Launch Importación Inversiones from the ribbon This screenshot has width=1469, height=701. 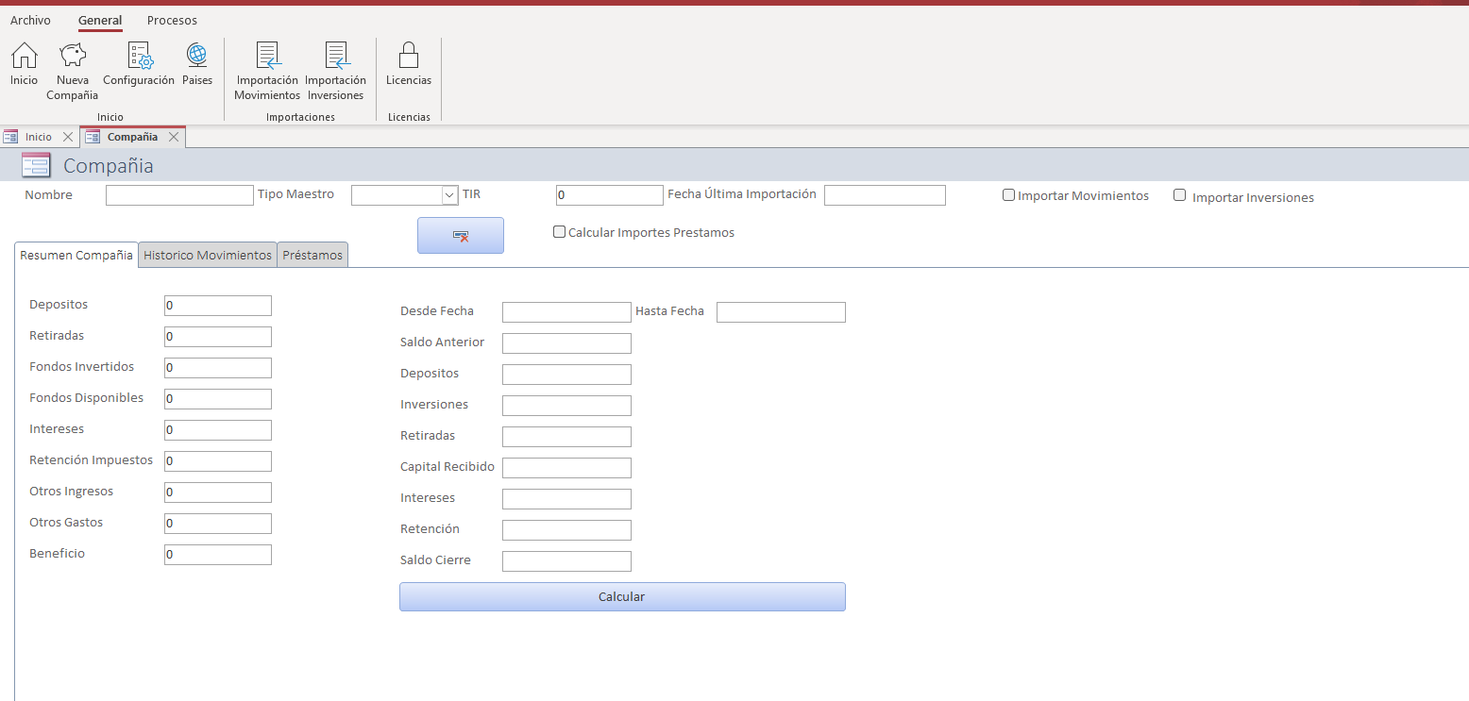click(335, 57)
